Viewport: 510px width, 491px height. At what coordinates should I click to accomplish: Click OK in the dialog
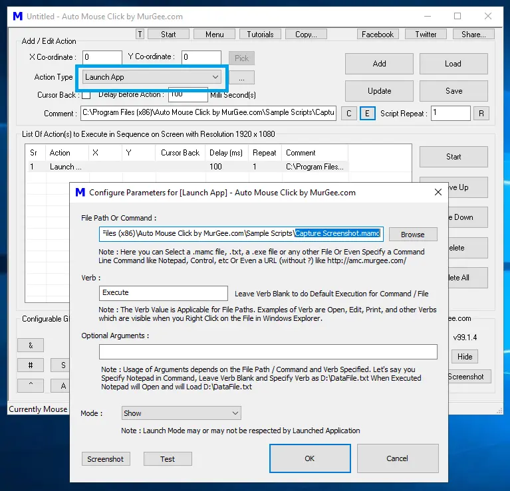[310, 458]
